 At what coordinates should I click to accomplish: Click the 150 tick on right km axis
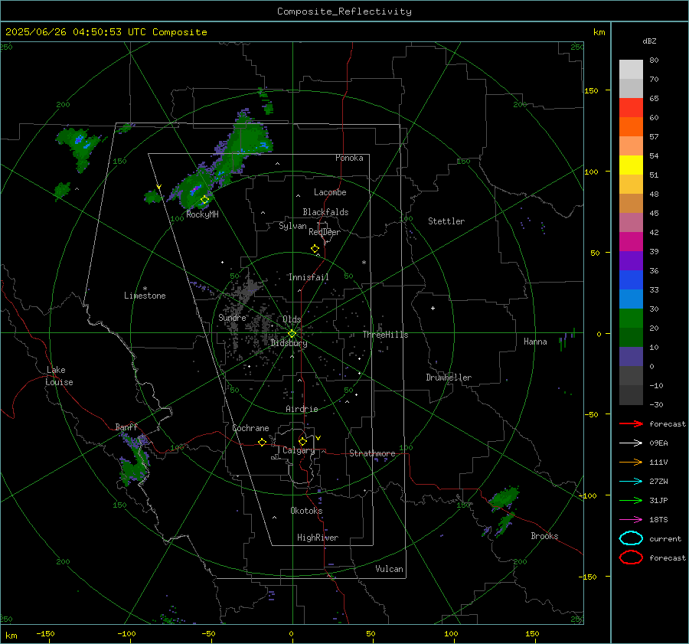[x=592, y=90]
